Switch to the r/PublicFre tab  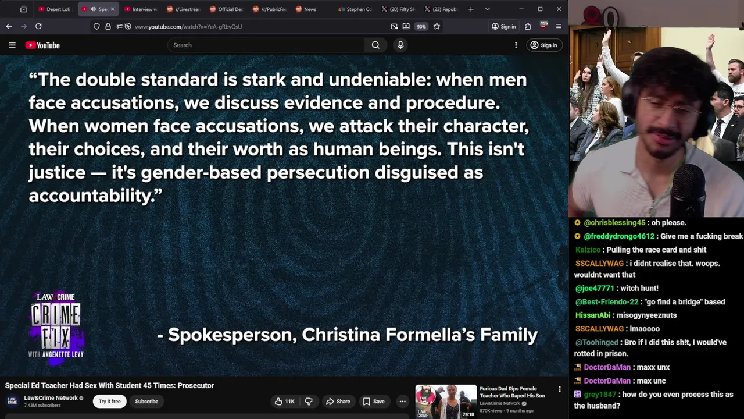click(x=269, y=9)
